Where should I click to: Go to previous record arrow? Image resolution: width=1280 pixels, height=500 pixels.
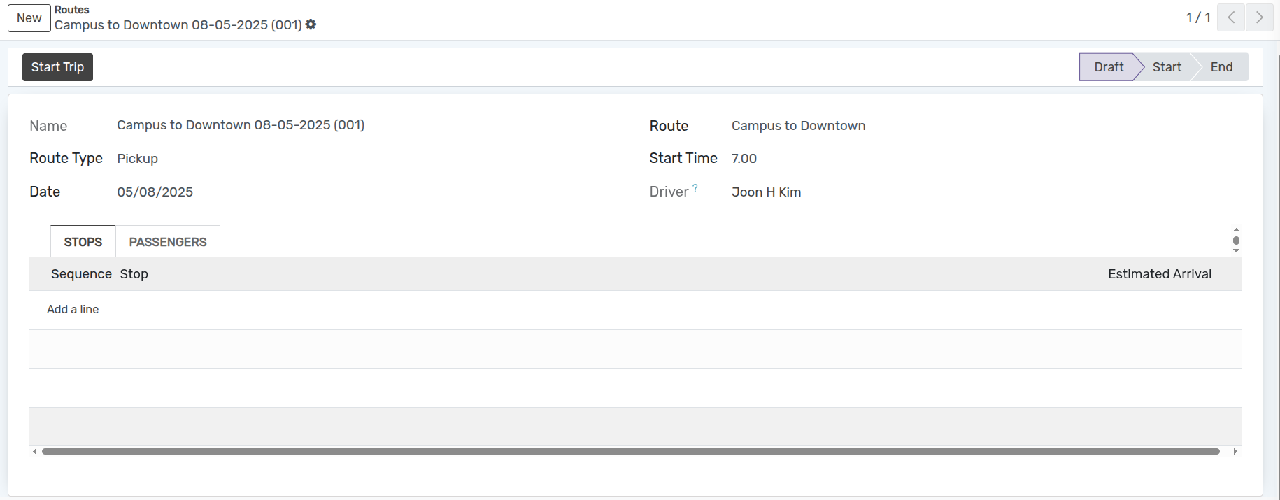(x=1231, y=17)
